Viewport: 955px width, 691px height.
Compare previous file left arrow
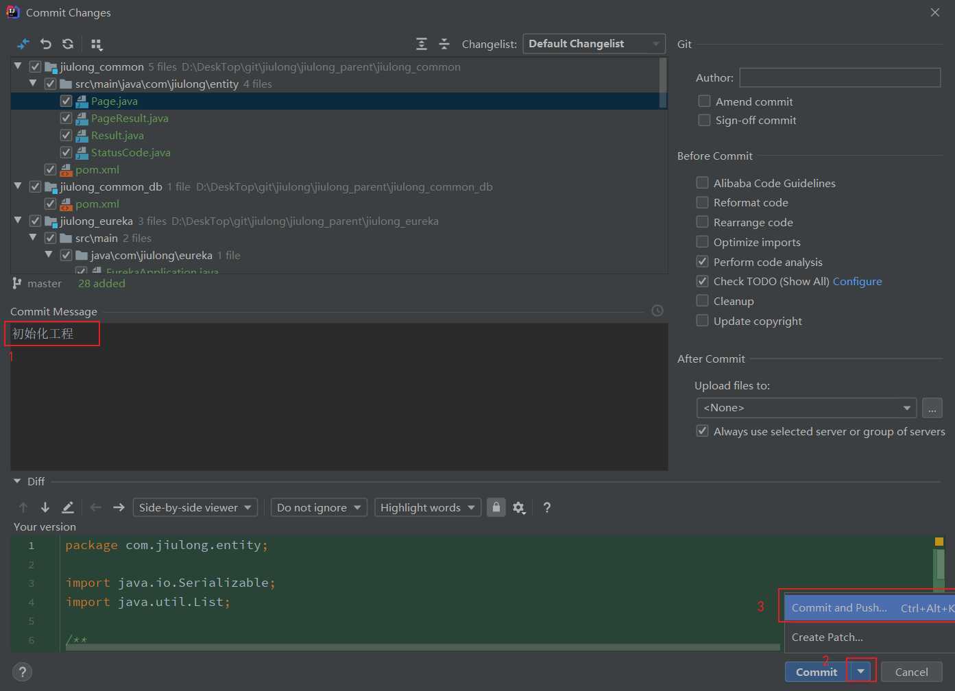[x=96, y=507]
